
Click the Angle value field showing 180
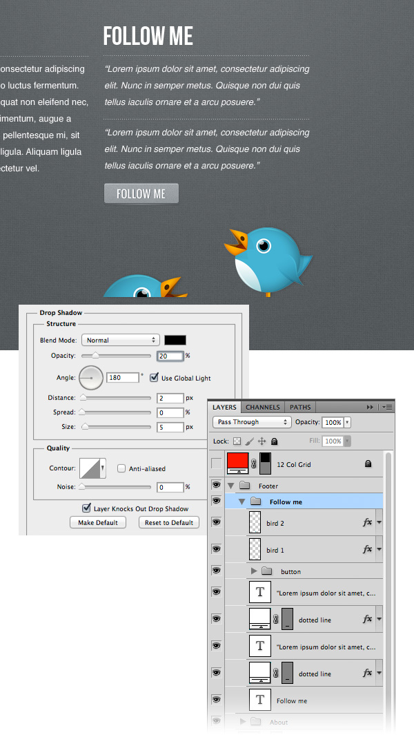123,378
